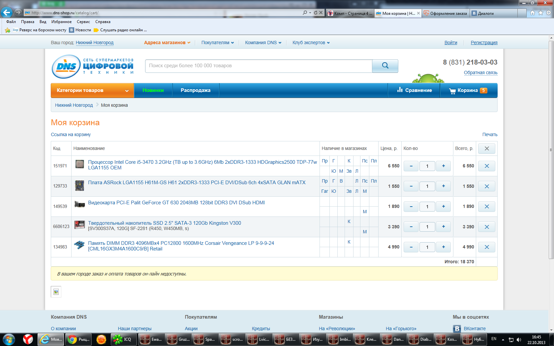Image resolution: width=554 pixels, height=346 pixels.
Task: Remove Corsair Vengeance memory from cart
Action: tap(487, 247)
